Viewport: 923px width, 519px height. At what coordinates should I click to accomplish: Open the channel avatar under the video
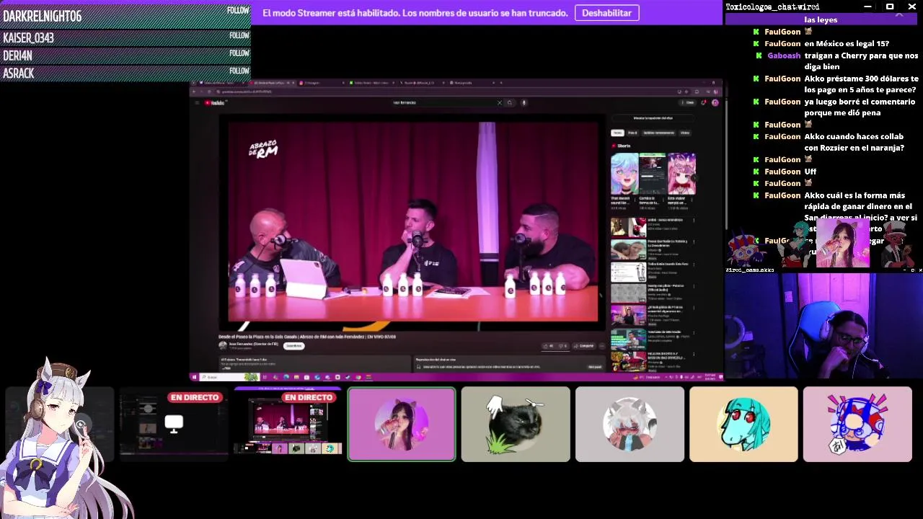223,346
